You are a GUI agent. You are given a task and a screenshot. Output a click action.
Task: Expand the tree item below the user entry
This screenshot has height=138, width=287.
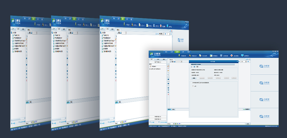click(150, 69)
